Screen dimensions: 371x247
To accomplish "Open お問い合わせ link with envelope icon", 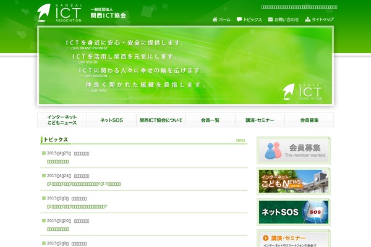I will click(283, 19).
